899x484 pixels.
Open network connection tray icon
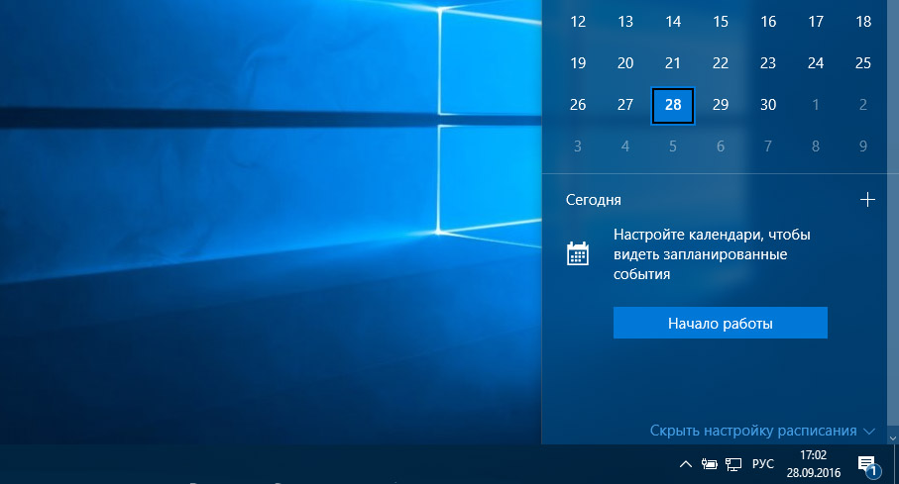click(733, 464)
